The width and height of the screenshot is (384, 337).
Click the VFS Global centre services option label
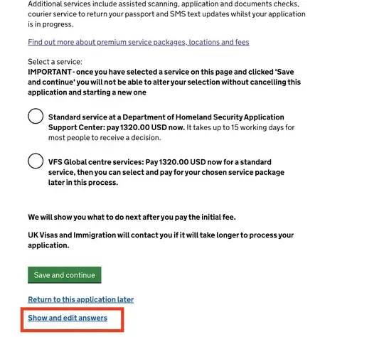pos(166,172)
